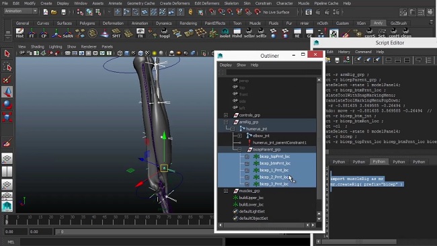Expand elbow_jnt in Outliner
The image size is (437, 246).
point(240,136)
